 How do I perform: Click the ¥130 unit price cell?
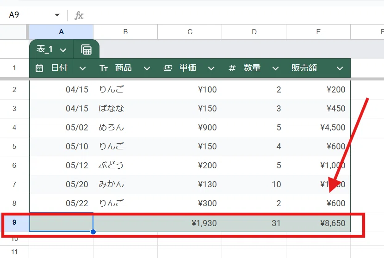190,184
